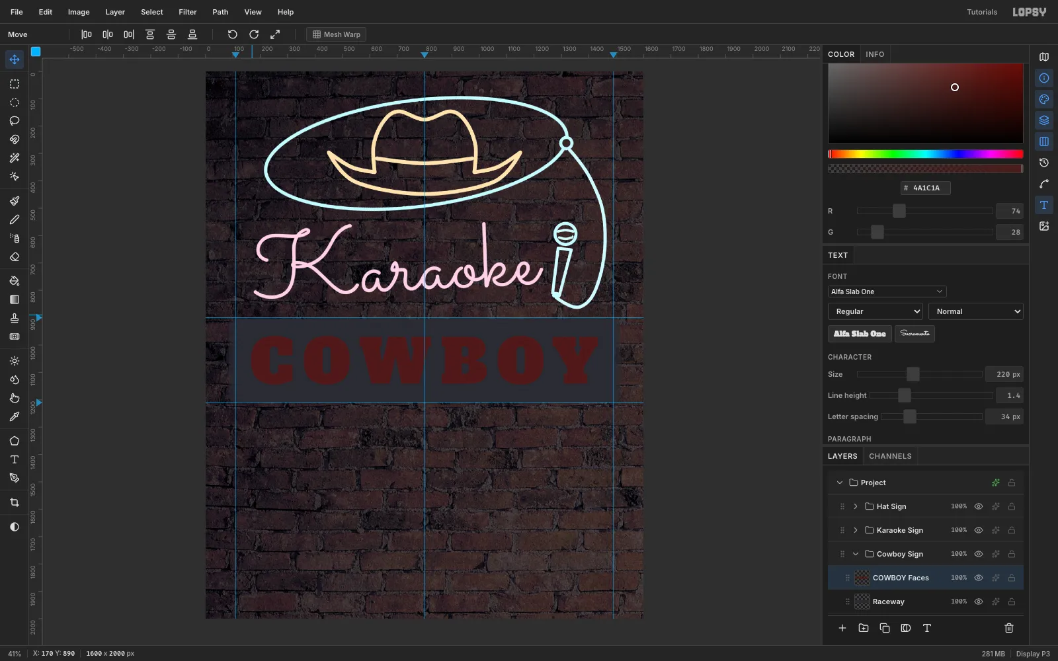Adjust the Letter spacing slider handle
1058x661 pixels.
coord(910,416)
